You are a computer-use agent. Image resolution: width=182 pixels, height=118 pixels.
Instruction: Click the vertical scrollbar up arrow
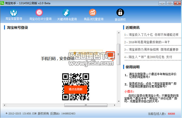point(119,33)
